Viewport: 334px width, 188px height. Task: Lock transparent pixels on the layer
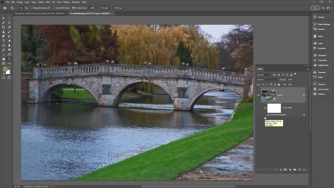coord(264,85)
